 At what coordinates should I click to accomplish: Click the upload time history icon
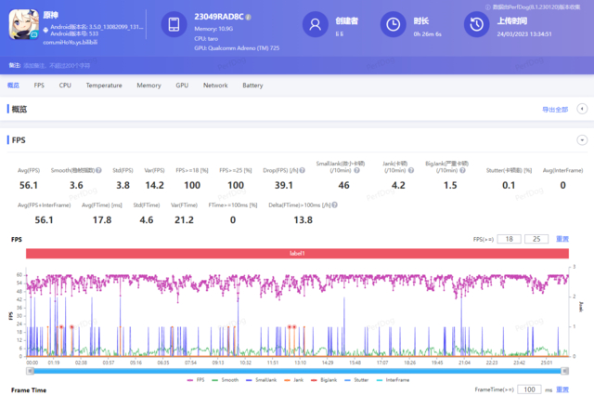476,24
